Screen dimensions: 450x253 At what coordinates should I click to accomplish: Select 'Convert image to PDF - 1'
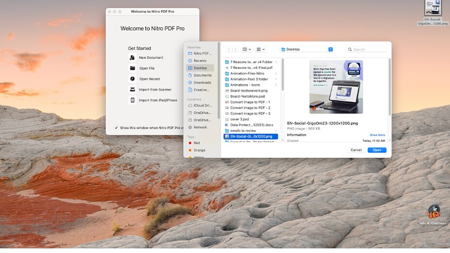point(251,102)
